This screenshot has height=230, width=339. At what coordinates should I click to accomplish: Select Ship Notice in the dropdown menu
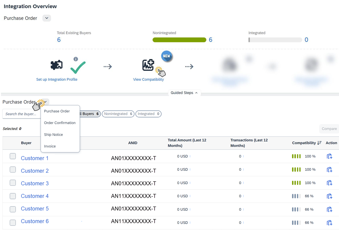coord(53,134)
